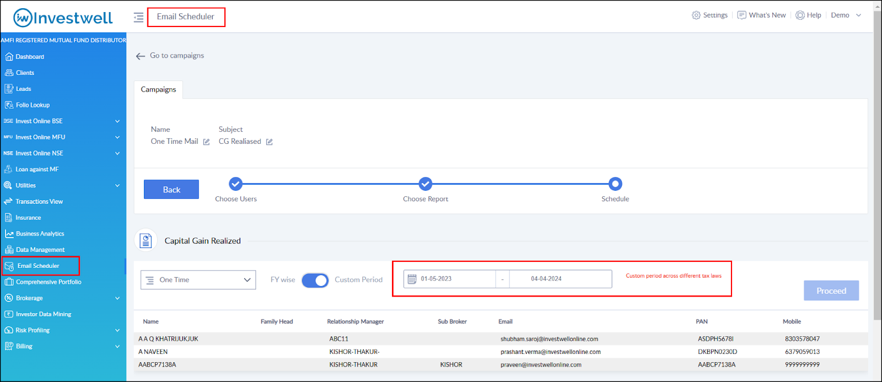Screen dimensions: 882x382
Task: Open Loan against MF
Action: (37, 169)
